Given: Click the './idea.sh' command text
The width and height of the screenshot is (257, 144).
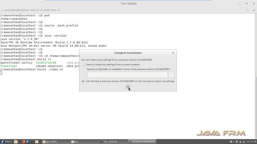Looking at the screenshot, I should (55, 69).
